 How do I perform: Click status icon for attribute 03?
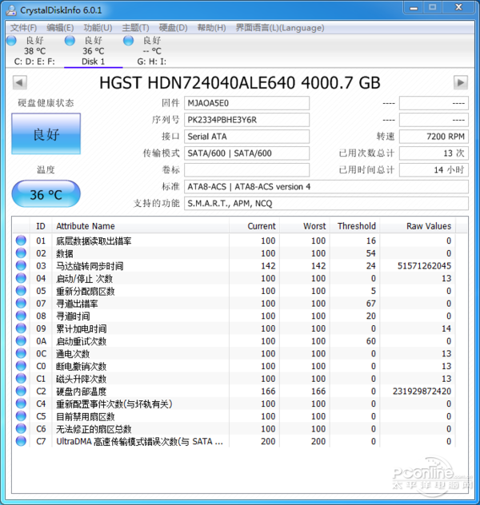(21, 265)
